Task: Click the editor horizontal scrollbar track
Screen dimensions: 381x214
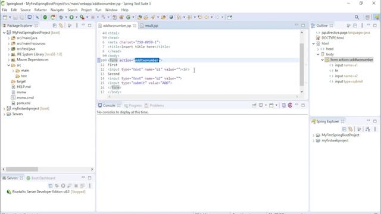Action: (203, 96)
